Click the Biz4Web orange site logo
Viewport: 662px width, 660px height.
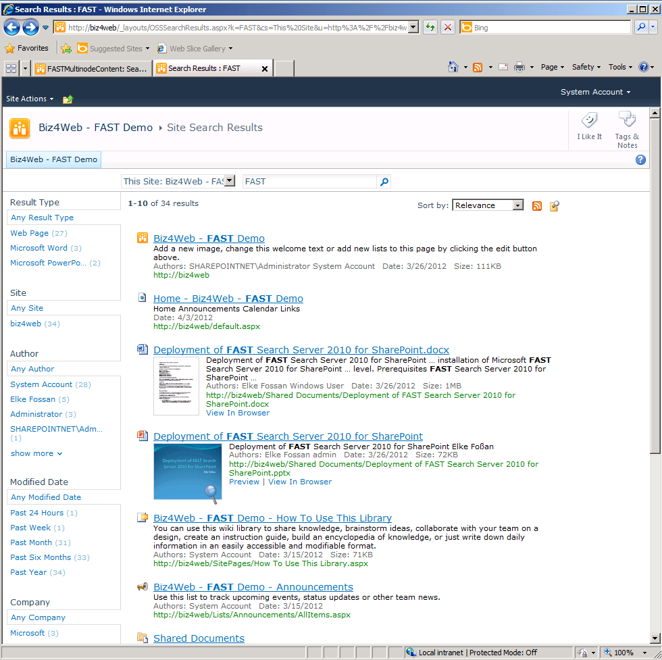click(x=20, y=128)
